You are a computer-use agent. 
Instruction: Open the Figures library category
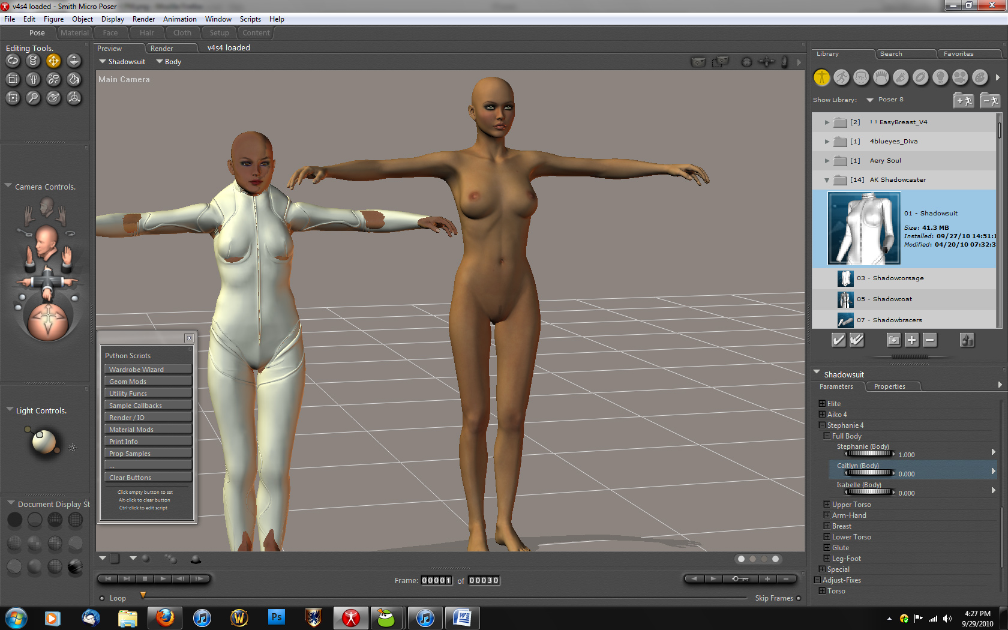click(821, 77)
